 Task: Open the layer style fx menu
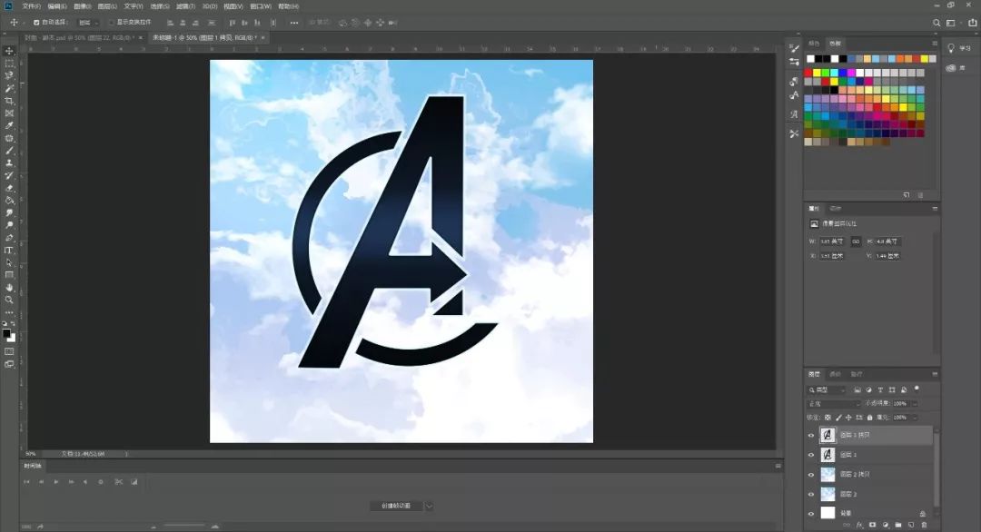point(859,525)
